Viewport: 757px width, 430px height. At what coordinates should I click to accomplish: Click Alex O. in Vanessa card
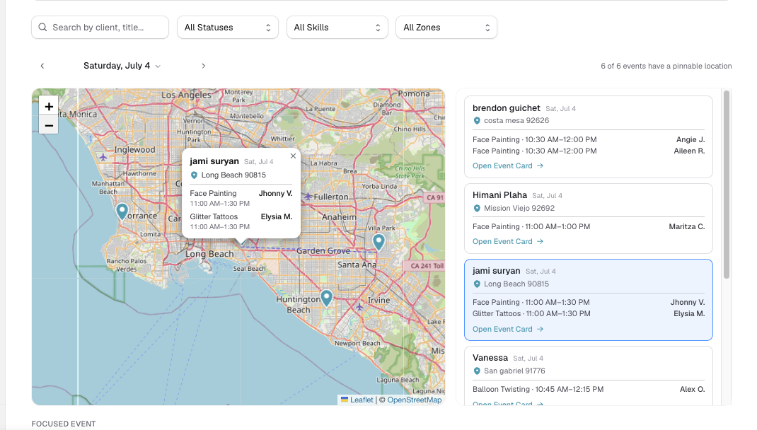tap(693, 389)
